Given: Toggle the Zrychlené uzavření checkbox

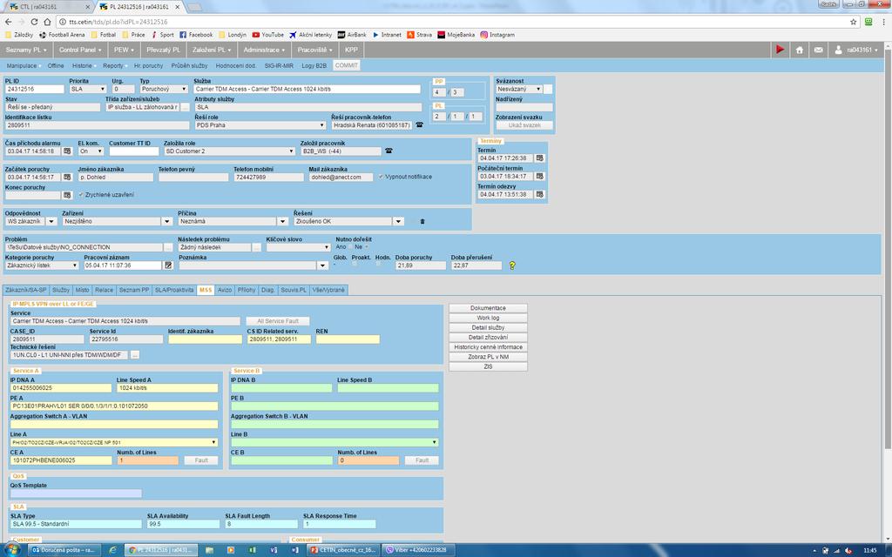Looking at the screenshot, I should [x=81, y=195].
